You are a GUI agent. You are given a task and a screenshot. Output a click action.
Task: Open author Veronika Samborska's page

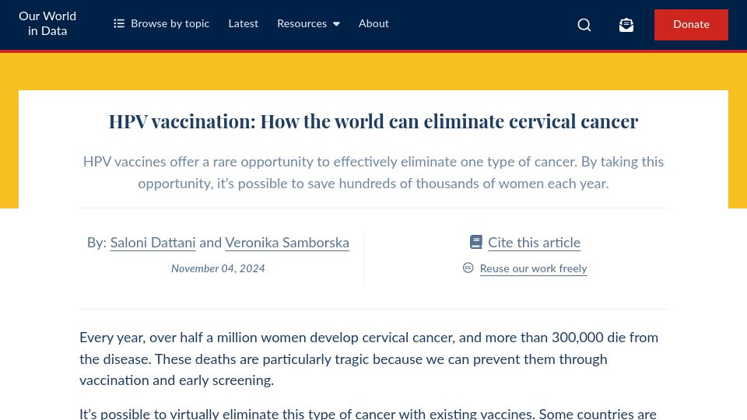click(287, 243)
